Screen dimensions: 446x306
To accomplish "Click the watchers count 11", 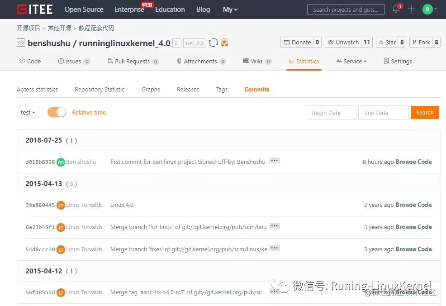I will pyautogui.click(x=367, y=43).
